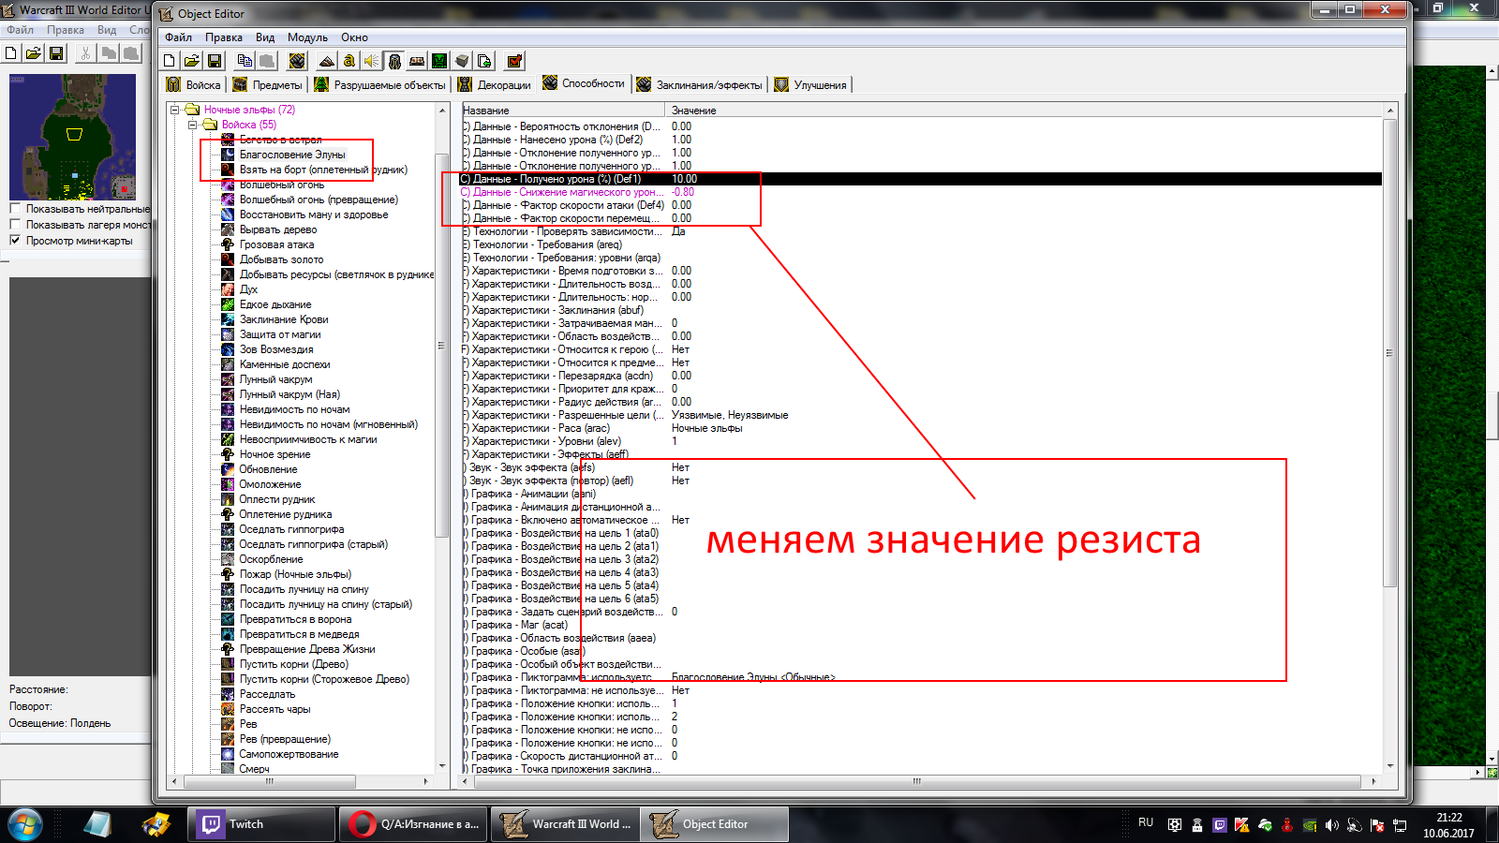1499x843 pixels.
Task: Open the Terrain Editor mountain icon
Action: tap(327, 61)
